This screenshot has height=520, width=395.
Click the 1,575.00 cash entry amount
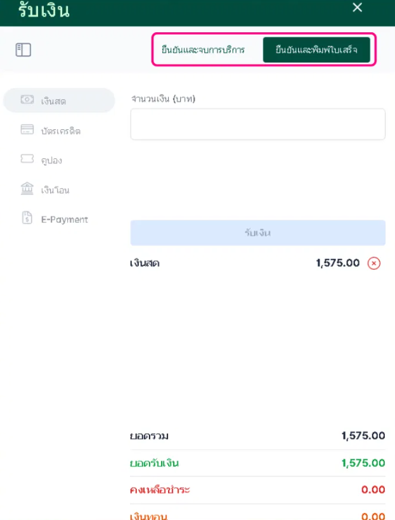(337, 263)
